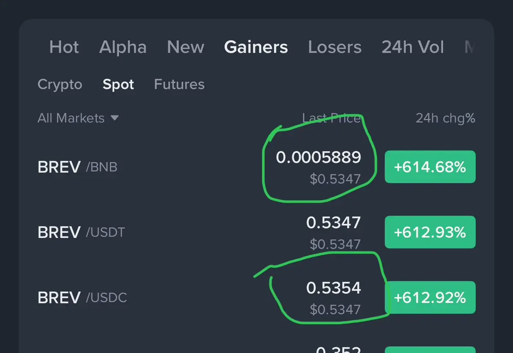Switch to the Hot tab

pos(64,47)
